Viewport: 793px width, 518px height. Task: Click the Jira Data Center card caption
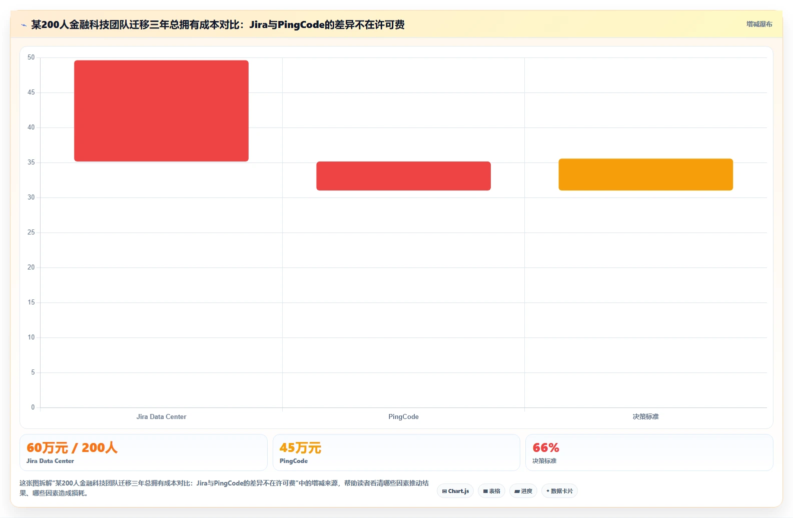pyautogui.click(x=50, y=461)
